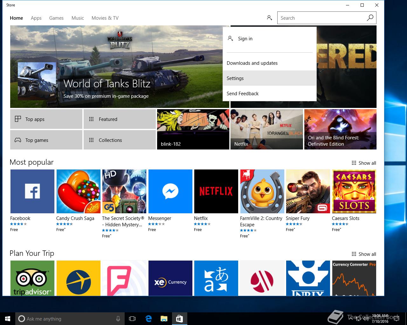Click the Messenger title text
This screenshot has width=407, height=325.
(x=160, y=218)
